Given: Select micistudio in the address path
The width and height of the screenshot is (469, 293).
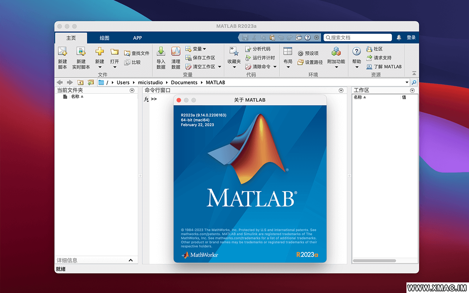Looking at the screenshot, I should pyautogui.click(x=150, y=82).
